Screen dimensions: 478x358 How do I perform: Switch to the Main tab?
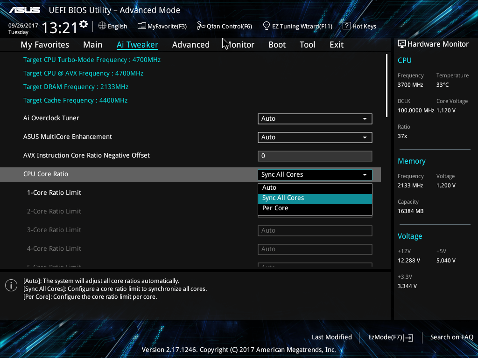[93, 45]
